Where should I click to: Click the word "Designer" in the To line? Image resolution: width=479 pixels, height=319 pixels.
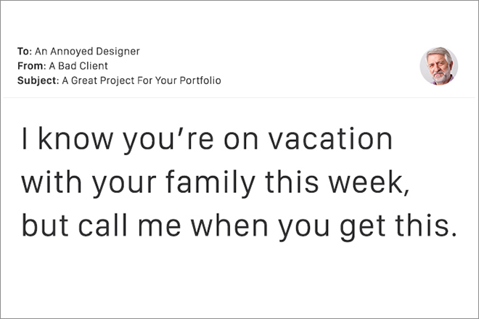pyautogui.click(x=118, y=51)
